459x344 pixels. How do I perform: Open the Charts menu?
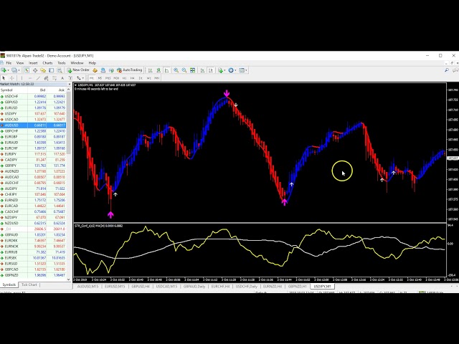[47, 63]
